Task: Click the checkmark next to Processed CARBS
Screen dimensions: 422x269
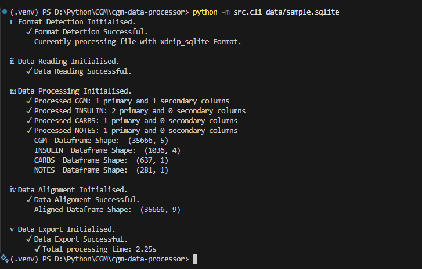Action: tap(29, 121)
